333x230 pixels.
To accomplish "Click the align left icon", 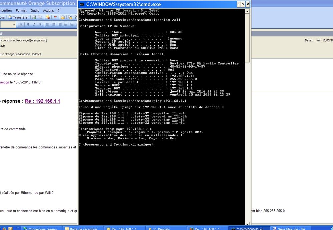I will click(48, 24).
